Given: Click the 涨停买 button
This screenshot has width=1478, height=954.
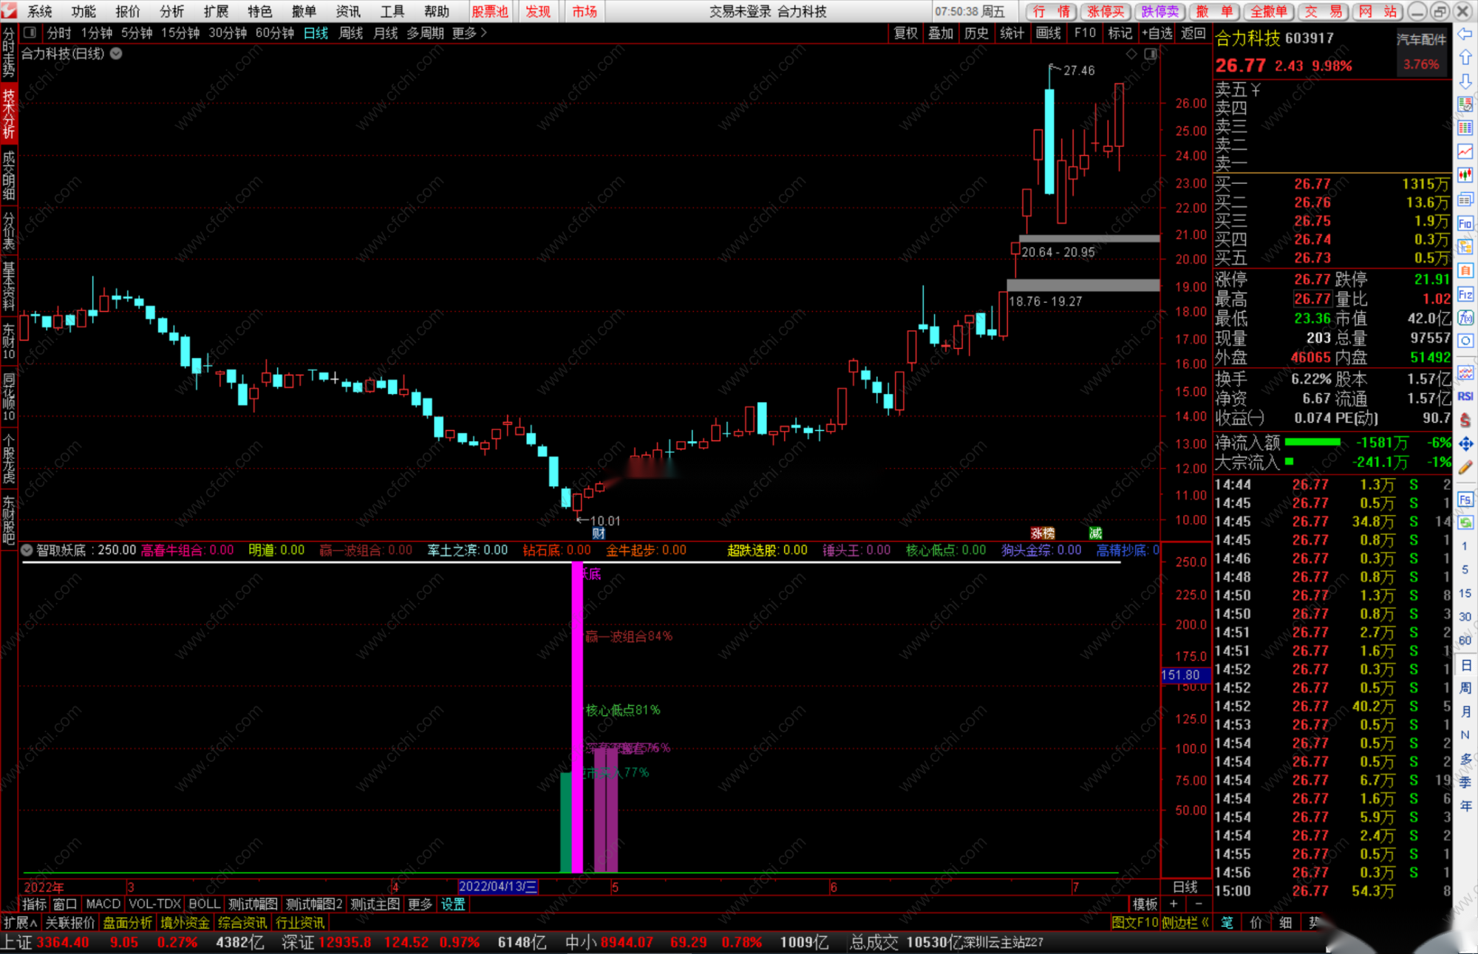Looking at the screenshot, I should pos(1105,11).
